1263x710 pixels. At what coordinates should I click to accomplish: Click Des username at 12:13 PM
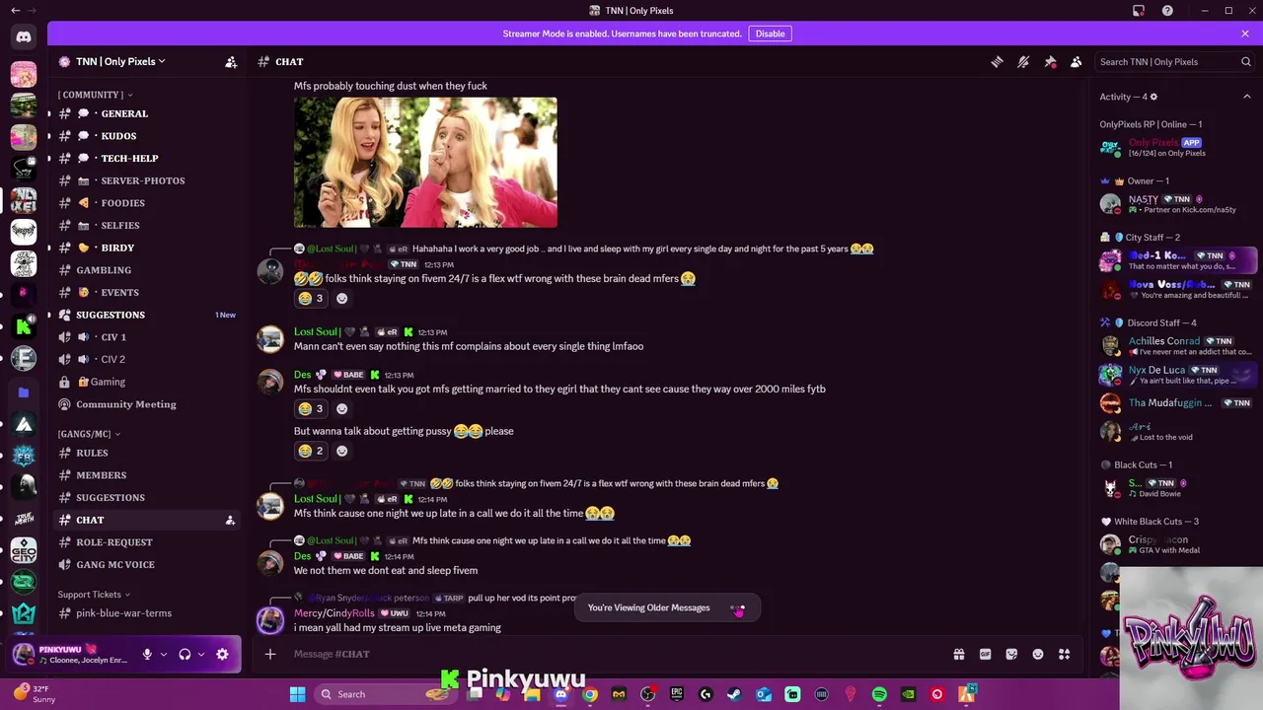(303, 375)
